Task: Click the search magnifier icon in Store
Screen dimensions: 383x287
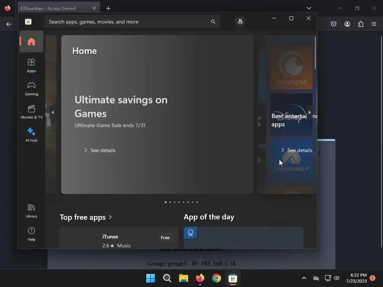Action: pos(213,22)
